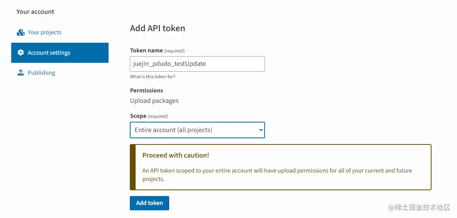The height and width of the screenshot is (218, 457).
Task: Go to the Publishing page
Action: [x=41, y=73]
